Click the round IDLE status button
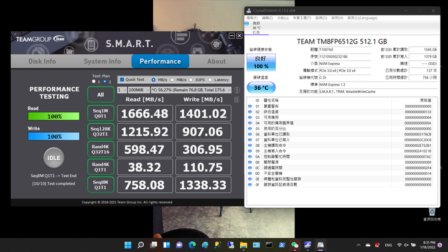The height and width of the screenshot is (252, 448). tap(54, 157)
